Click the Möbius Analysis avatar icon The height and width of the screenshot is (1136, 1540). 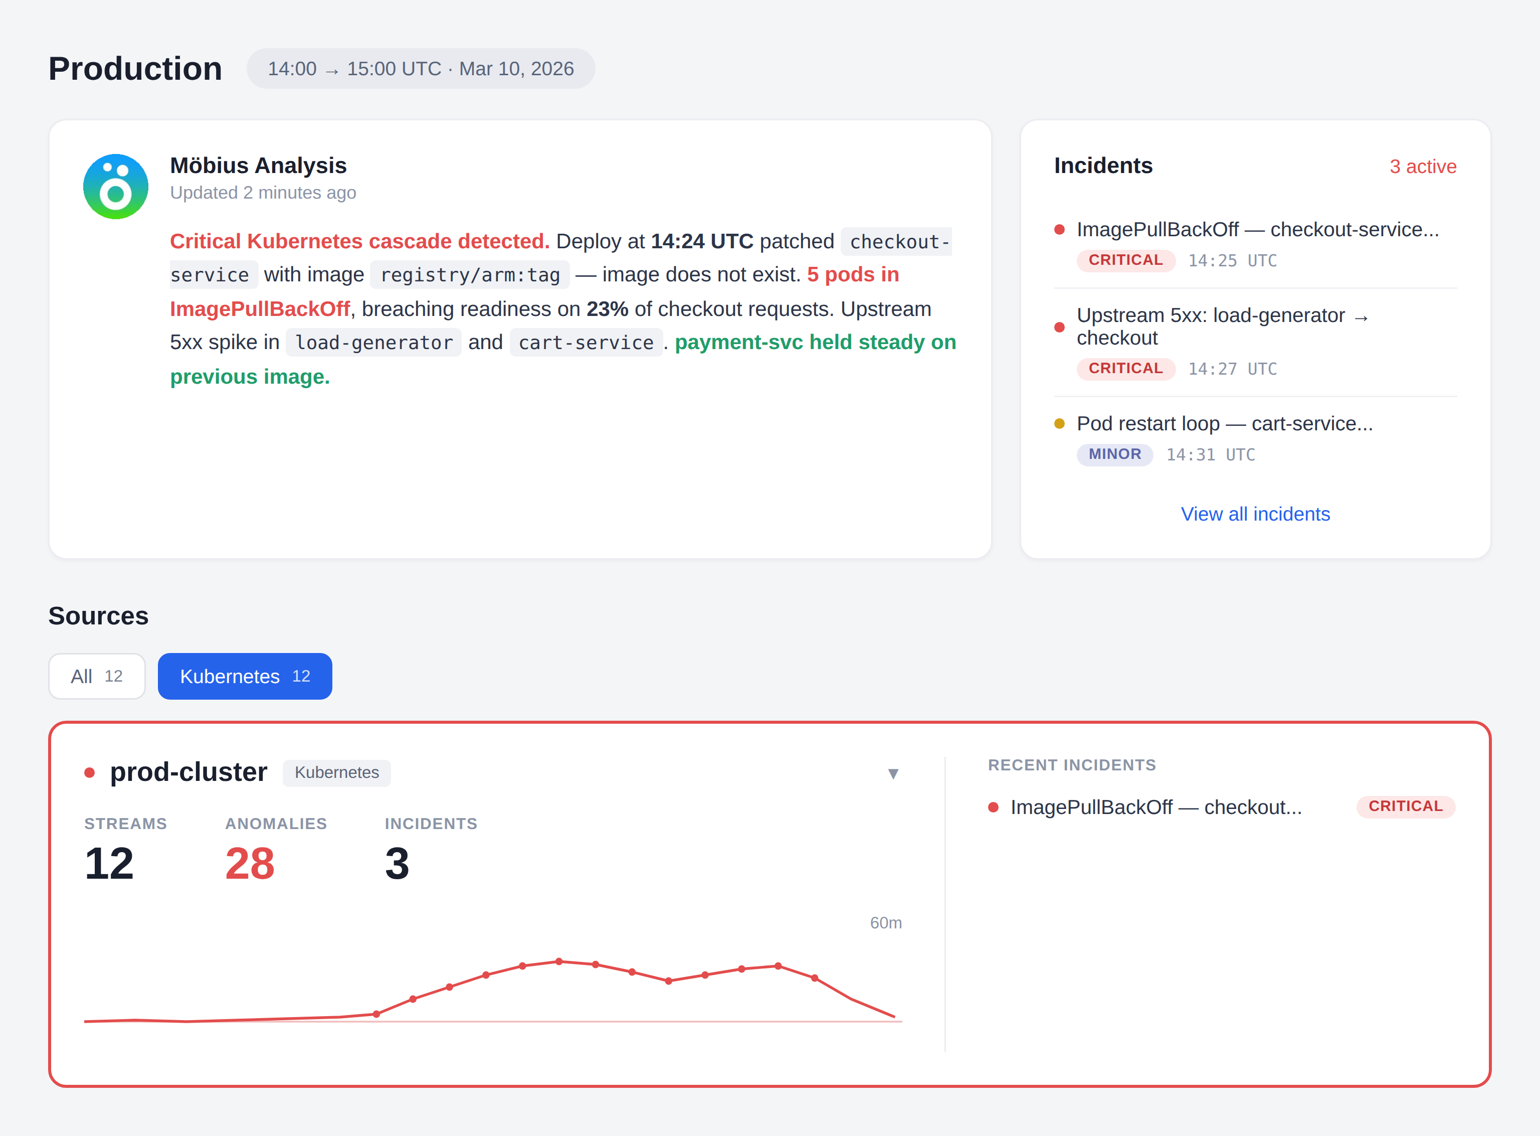pos(115,187)
